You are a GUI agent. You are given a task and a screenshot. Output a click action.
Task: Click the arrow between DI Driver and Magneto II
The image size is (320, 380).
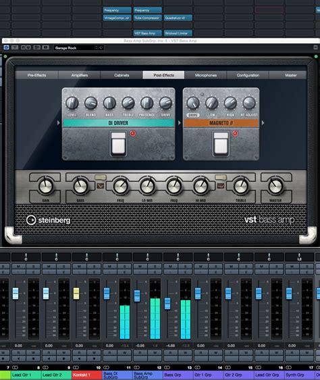(x=179, y=123)
